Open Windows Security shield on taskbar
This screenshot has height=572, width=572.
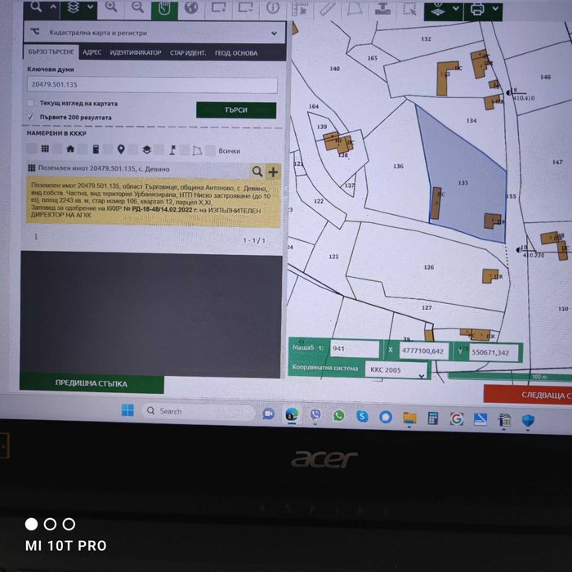tap(528, 421)
